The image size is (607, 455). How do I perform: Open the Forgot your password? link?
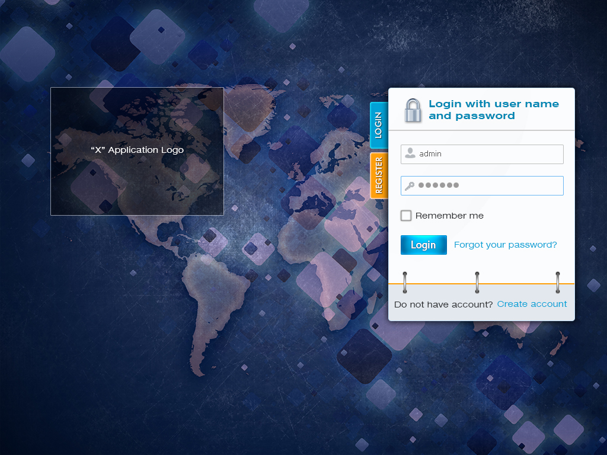point(505,245)
